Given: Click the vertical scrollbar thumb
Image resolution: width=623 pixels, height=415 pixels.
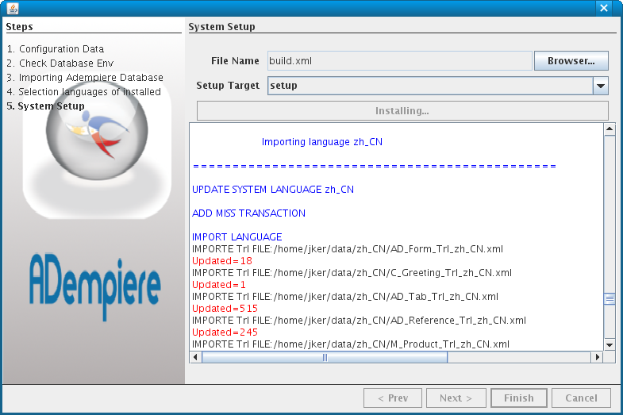Looking at the screenshot, I should click(x=610, y=299).
